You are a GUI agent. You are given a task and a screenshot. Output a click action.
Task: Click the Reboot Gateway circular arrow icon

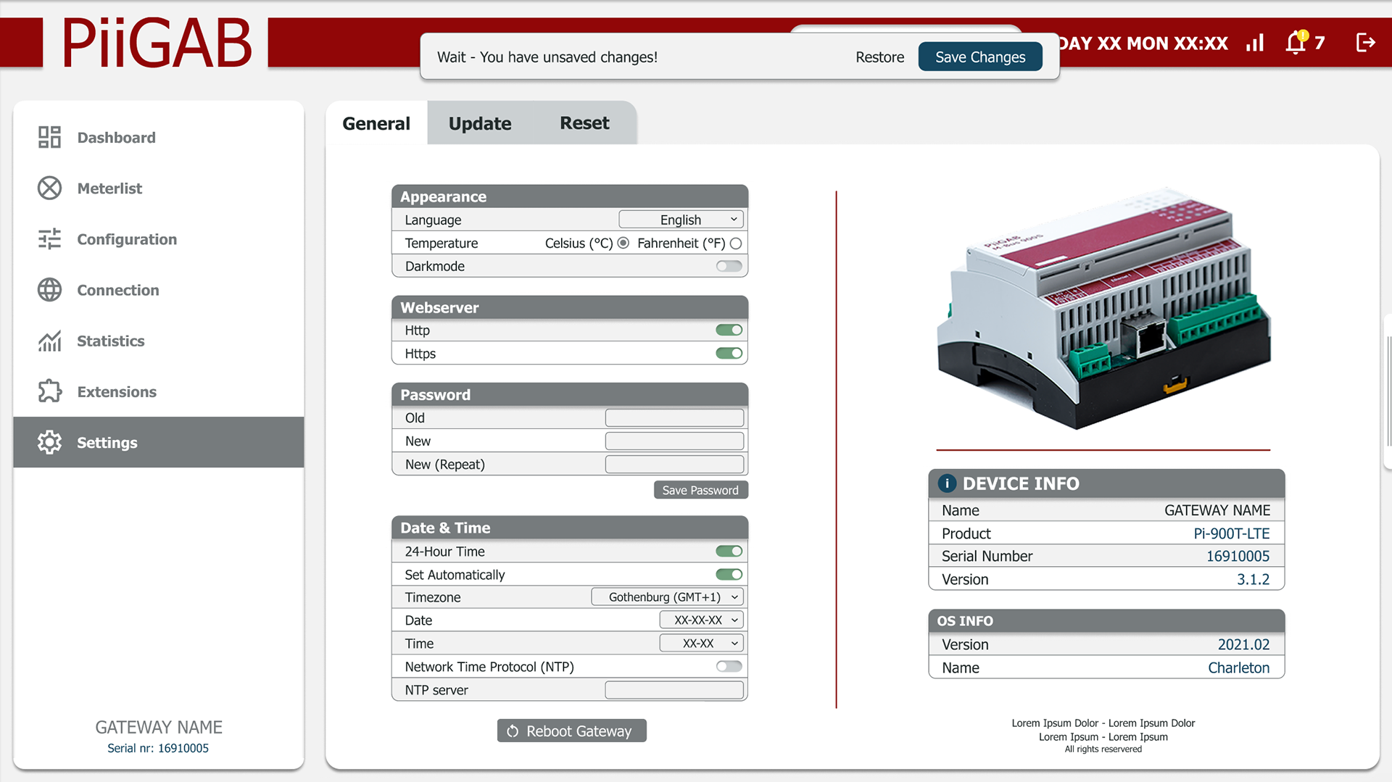tap(513, 731)
